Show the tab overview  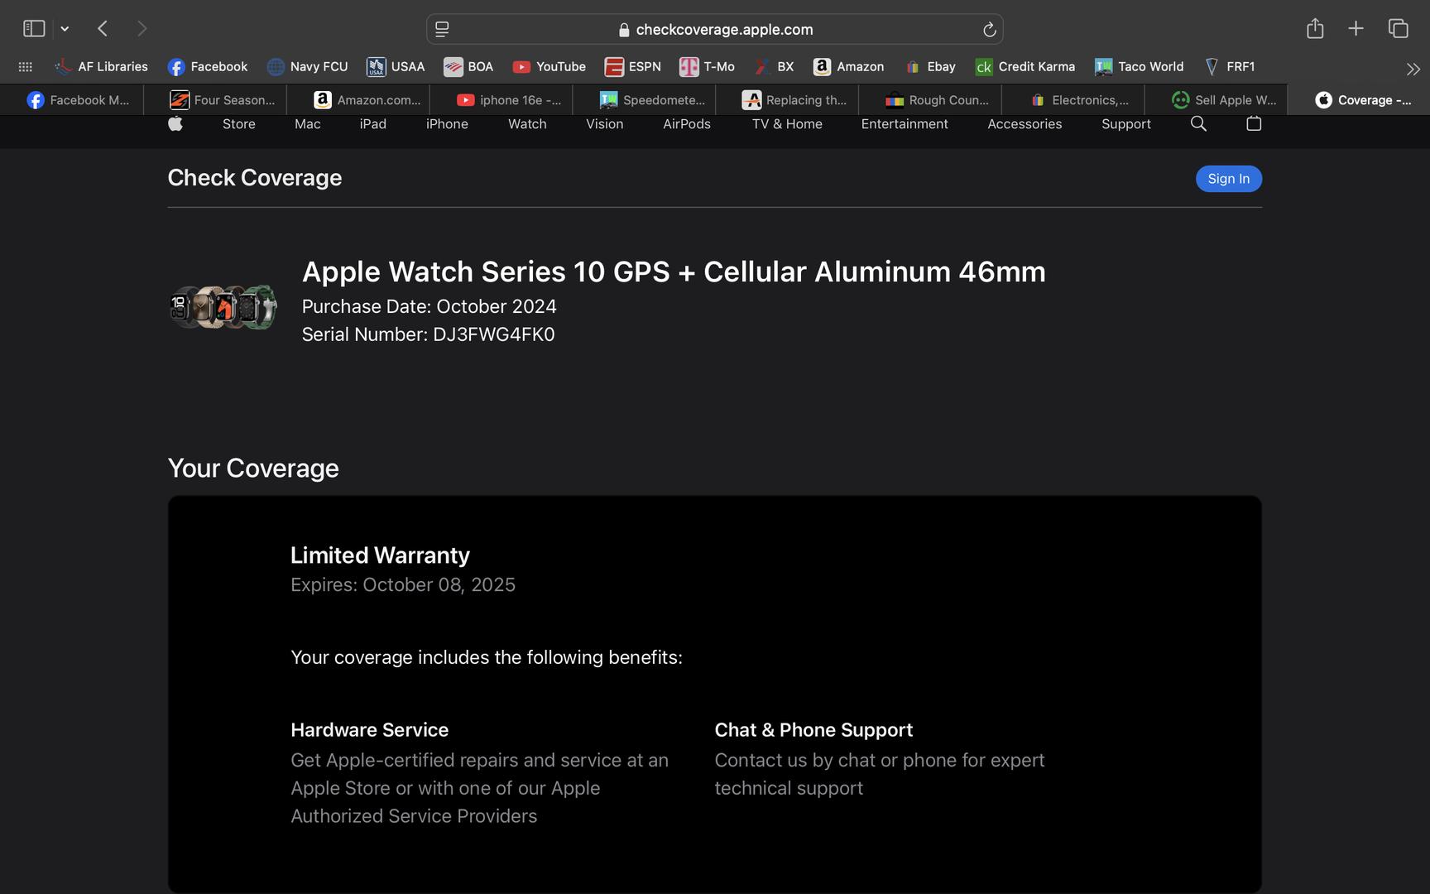click(x=1399, y=29)
